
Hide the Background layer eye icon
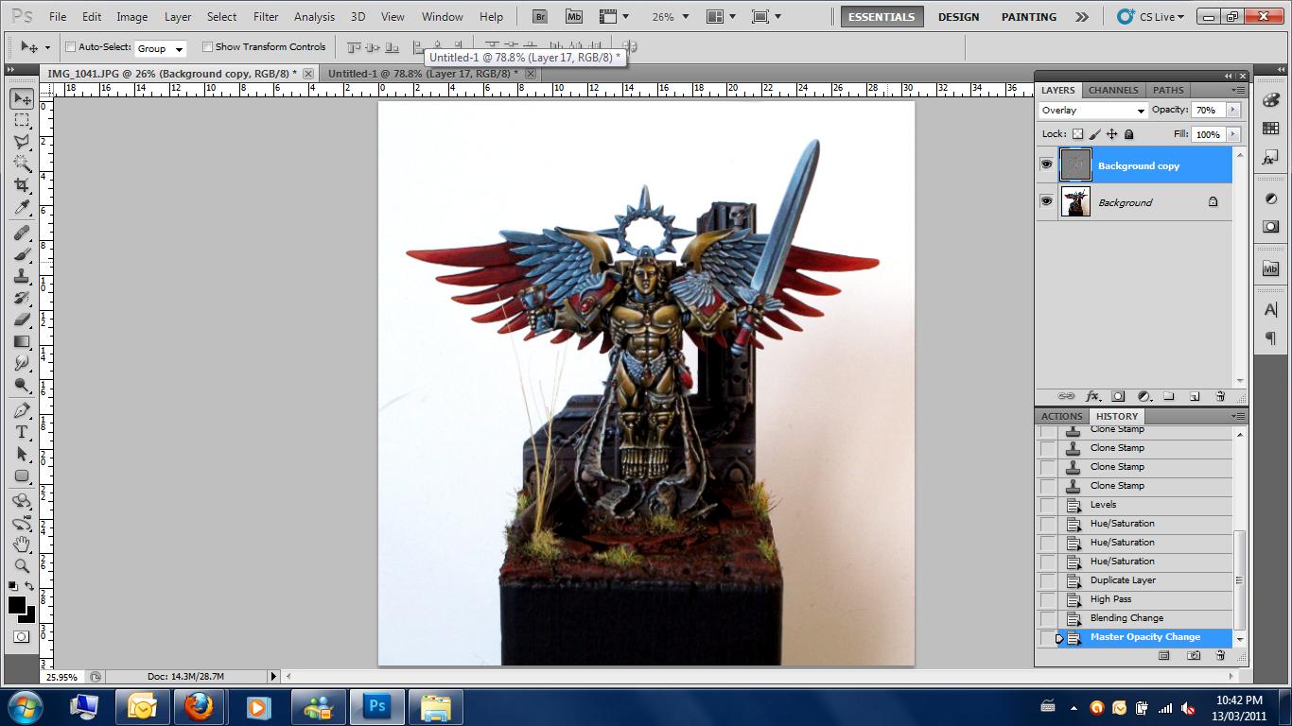point(1046,201)
